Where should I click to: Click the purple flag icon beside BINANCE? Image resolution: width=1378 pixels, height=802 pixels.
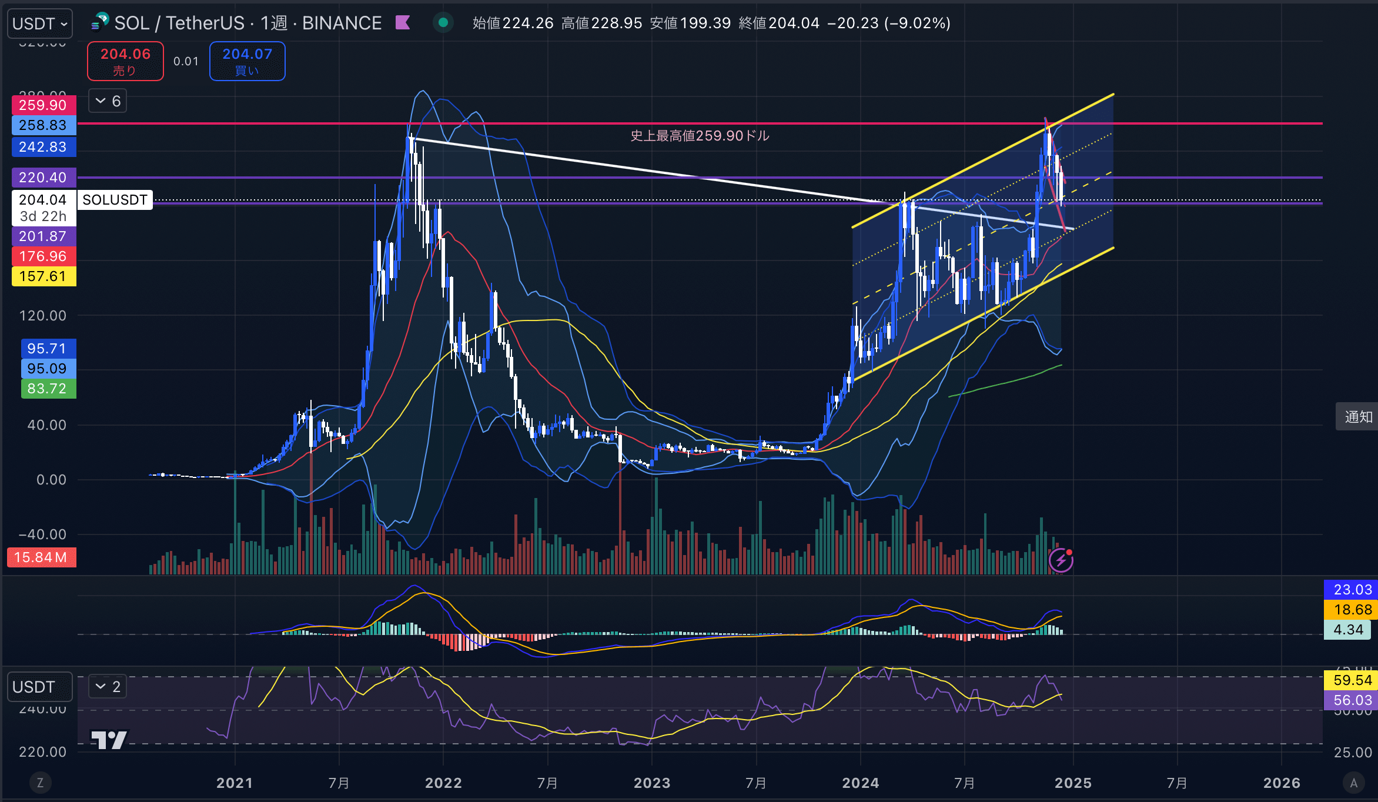click(403, 22)
